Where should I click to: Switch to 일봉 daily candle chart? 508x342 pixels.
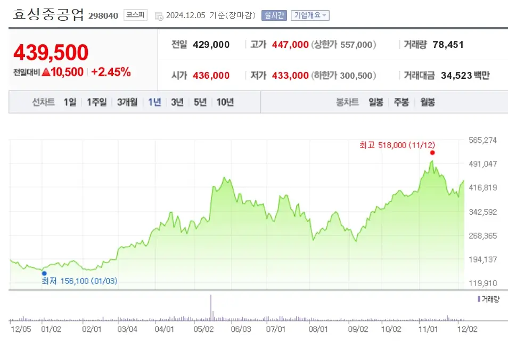[376, 102]
